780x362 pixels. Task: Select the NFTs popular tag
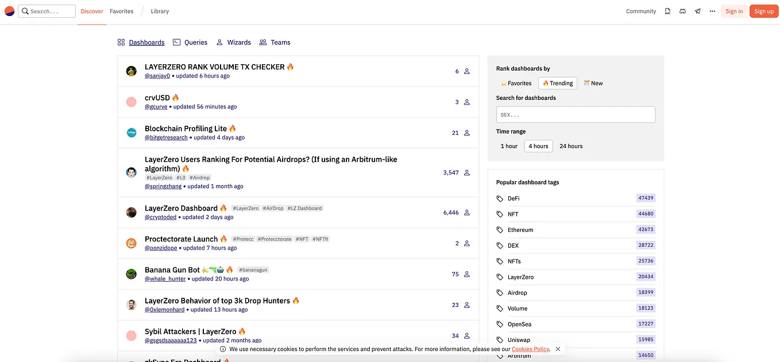514,261
